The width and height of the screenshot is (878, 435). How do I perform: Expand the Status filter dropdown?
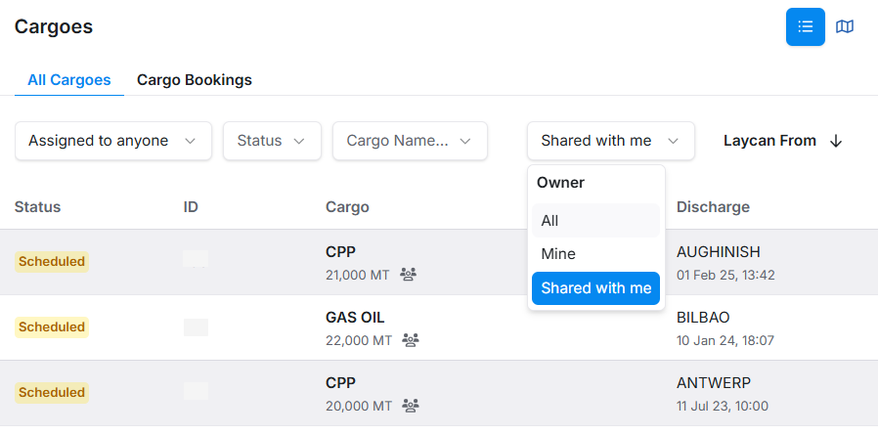tap(272, 141)
